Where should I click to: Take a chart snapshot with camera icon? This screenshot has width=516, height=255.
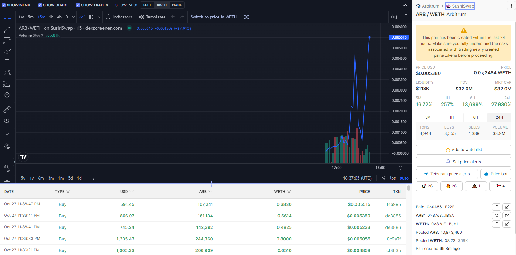[406, 17]
